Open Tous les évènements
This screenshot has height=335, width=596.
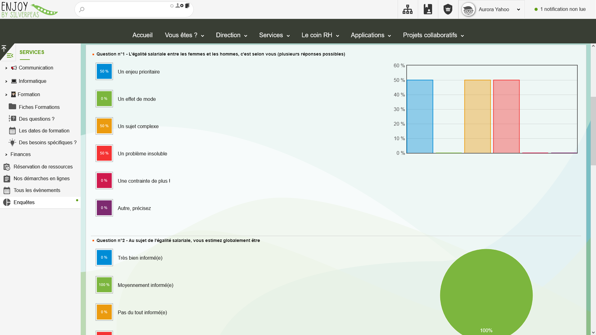[37, 190]
